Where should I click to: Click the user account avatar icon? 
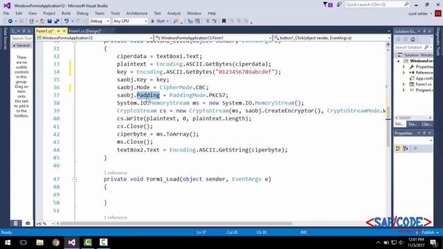(x=438, y=14)
